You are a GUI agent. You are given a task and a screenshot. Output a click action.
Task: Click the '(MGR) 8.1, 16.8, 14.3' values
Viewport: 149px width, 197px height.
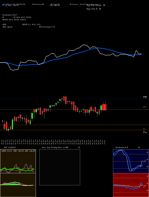point(31,24)
